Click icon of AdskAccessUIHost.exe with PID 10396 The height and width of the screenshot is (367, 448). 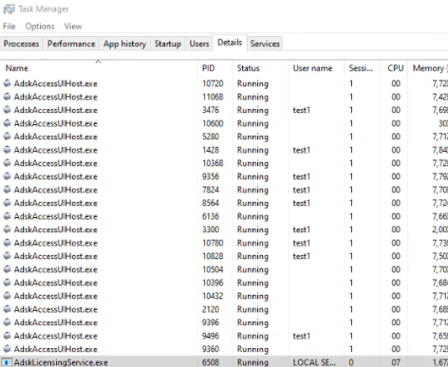pos(8,283)
